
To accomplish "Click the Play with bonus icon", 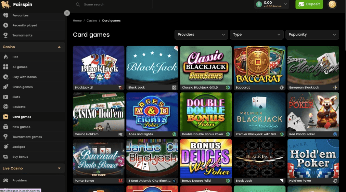I will 6,77.
